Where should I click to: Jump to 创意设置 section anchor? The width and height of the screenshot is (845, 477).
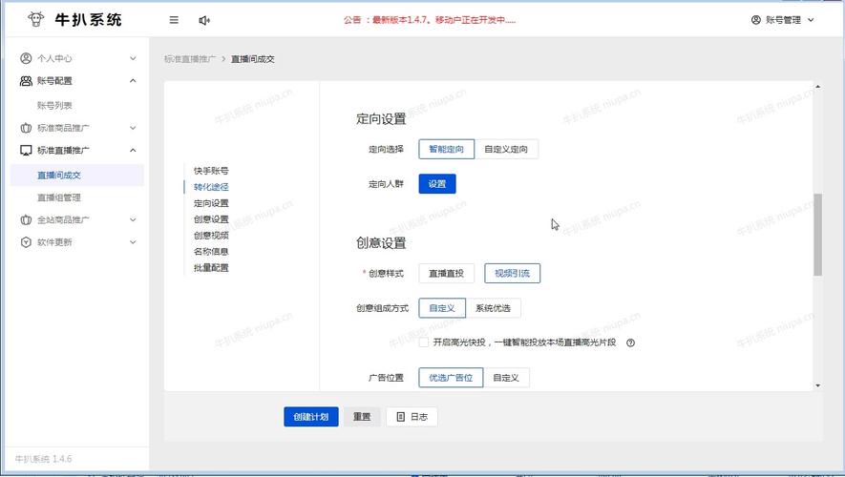tap(211, 219)
